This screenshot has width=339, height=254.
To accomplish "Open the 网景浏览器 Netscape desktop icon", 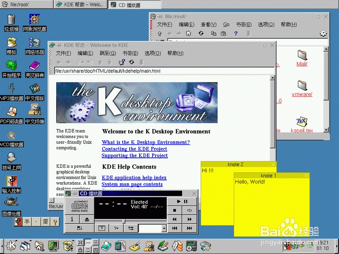I will 35,23.
